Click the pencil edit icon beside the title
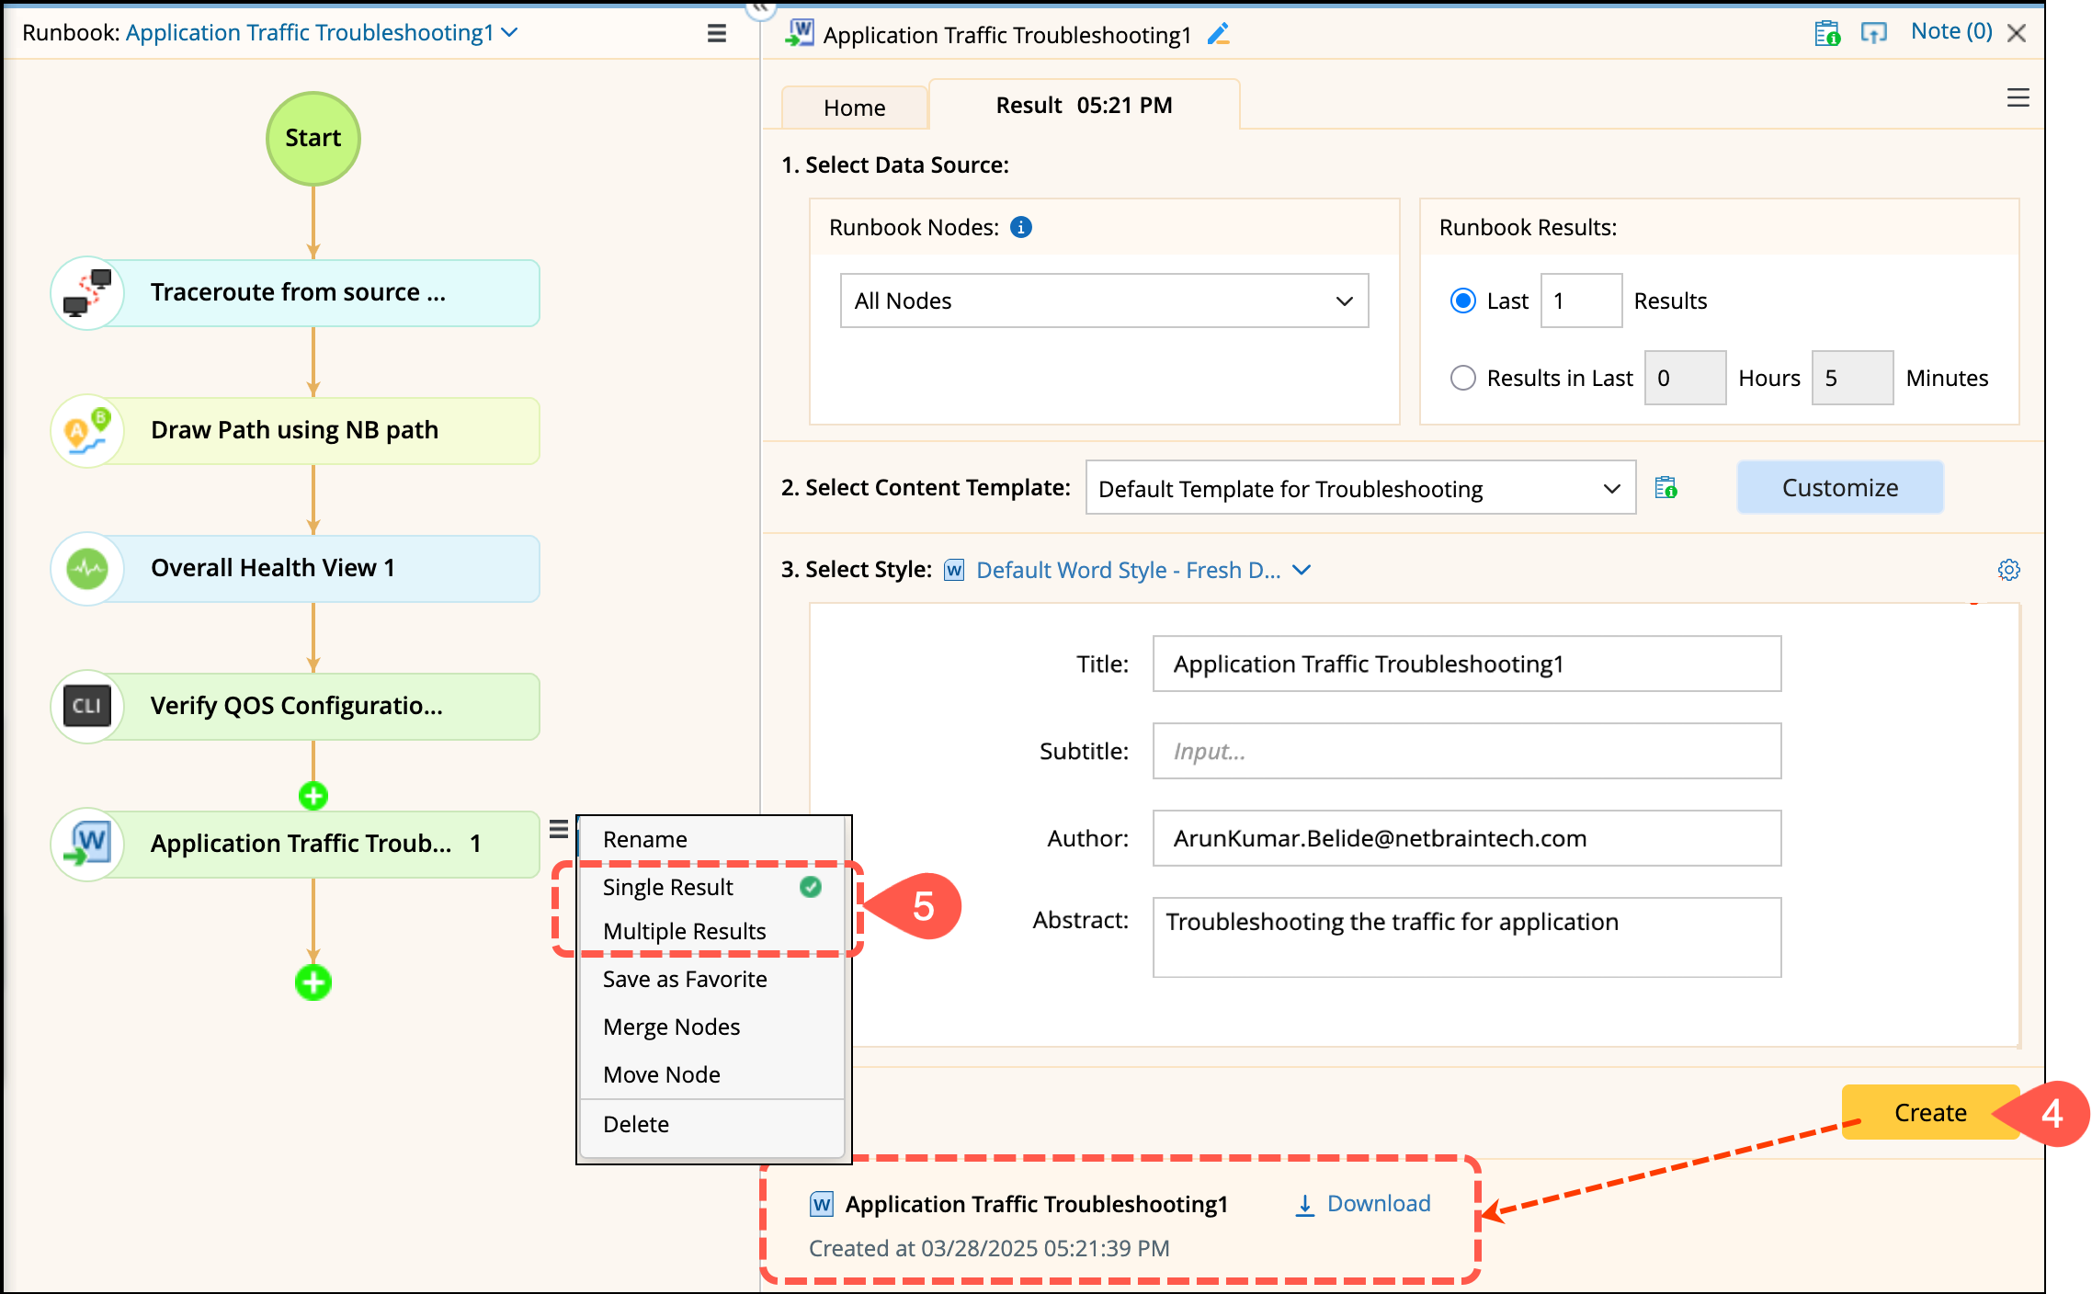2092x1294 pixels. 1219,35
